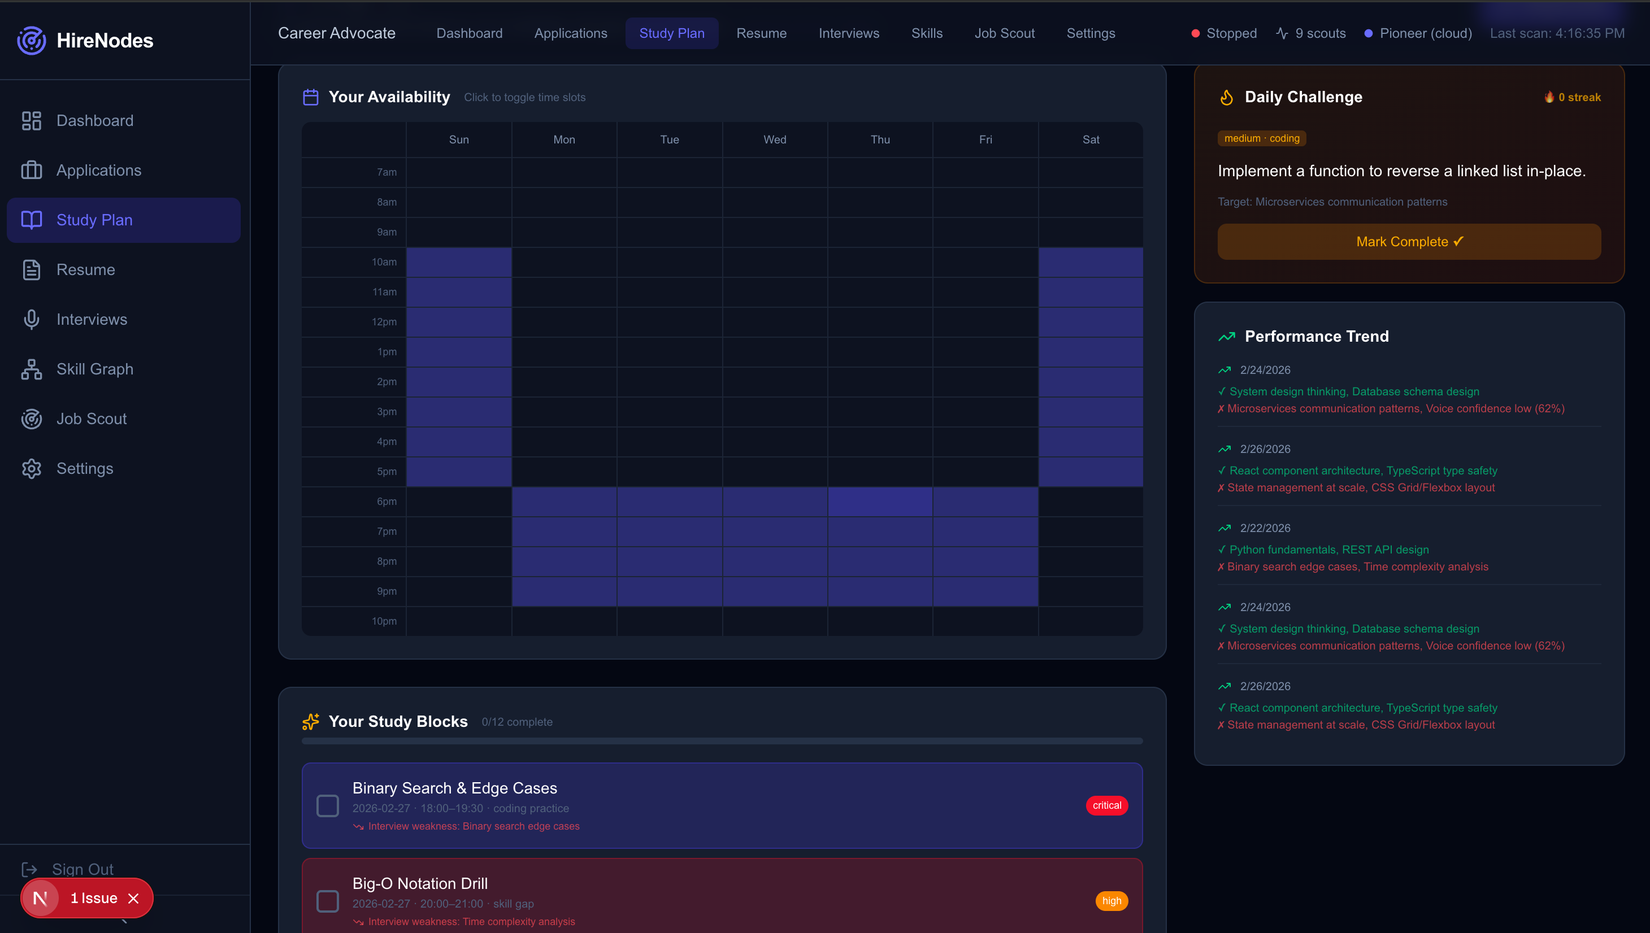
Task: Open Dashboard via sidebar grid icon
Action: (x=32, y=120)
